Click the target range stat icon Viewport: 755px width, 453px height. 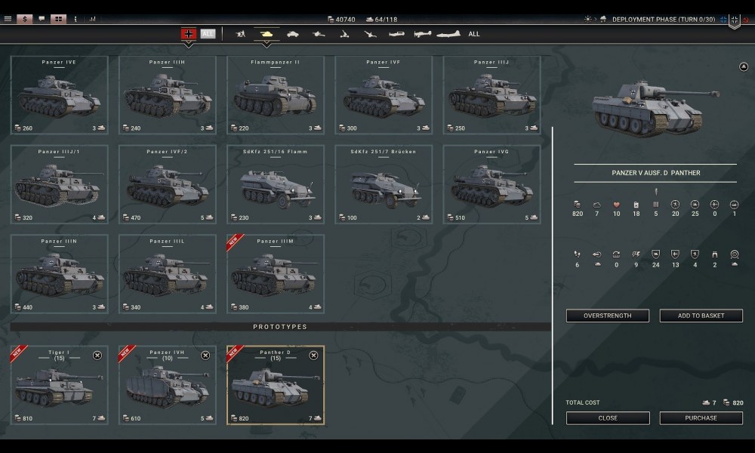(735, 254)
